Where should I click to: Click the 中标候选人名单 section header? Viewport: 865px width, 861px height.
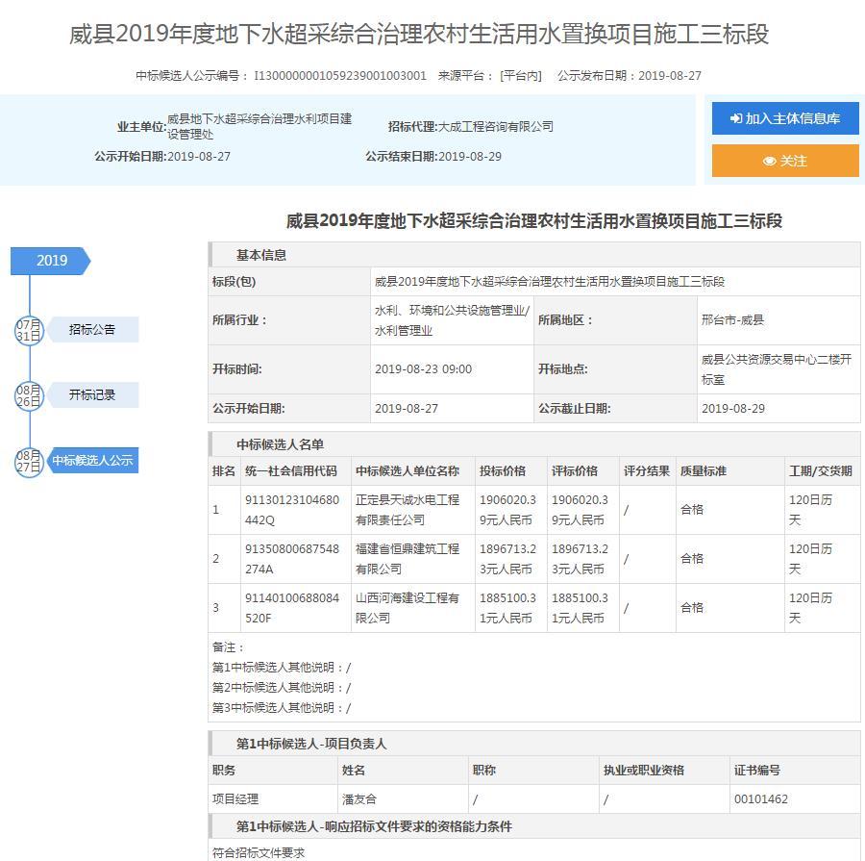click(x=281, y=444)
